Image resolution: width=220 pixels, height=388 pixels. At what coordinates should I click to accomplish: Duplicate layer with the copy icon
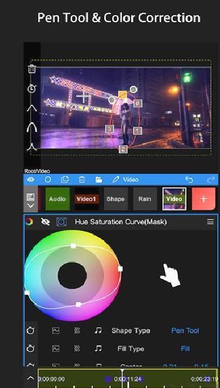tap(65, 179)
